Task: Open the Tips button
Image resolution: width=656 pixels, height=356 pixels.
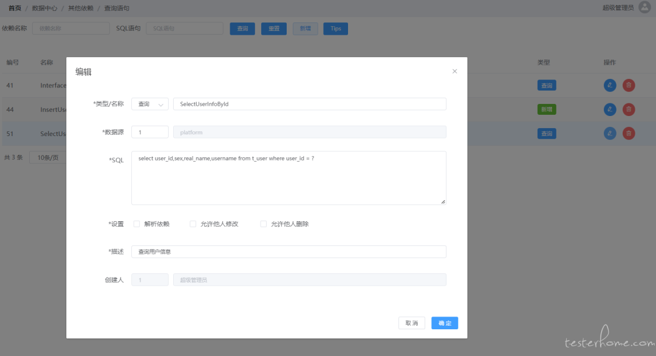Action: point(335,29)
